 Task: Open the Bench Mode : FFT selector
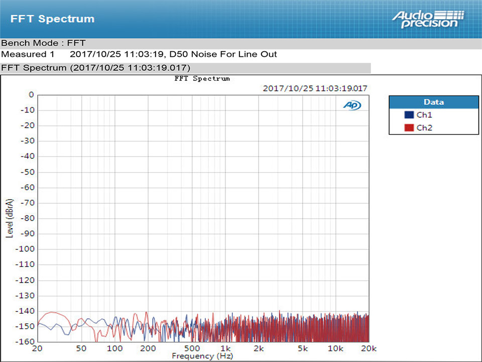tap(43, 43)
